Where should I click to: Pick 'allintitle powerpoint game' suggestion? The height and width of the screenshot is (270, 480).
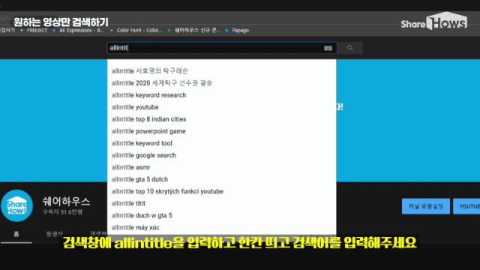tap(222, 131)
